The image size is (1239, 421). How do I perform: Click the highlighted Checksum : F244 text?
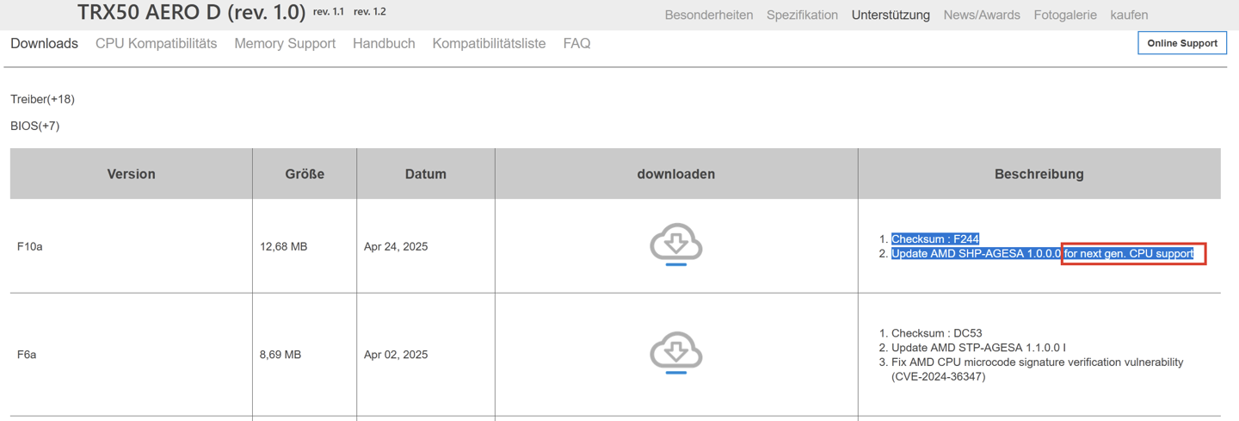pos(935,239)
